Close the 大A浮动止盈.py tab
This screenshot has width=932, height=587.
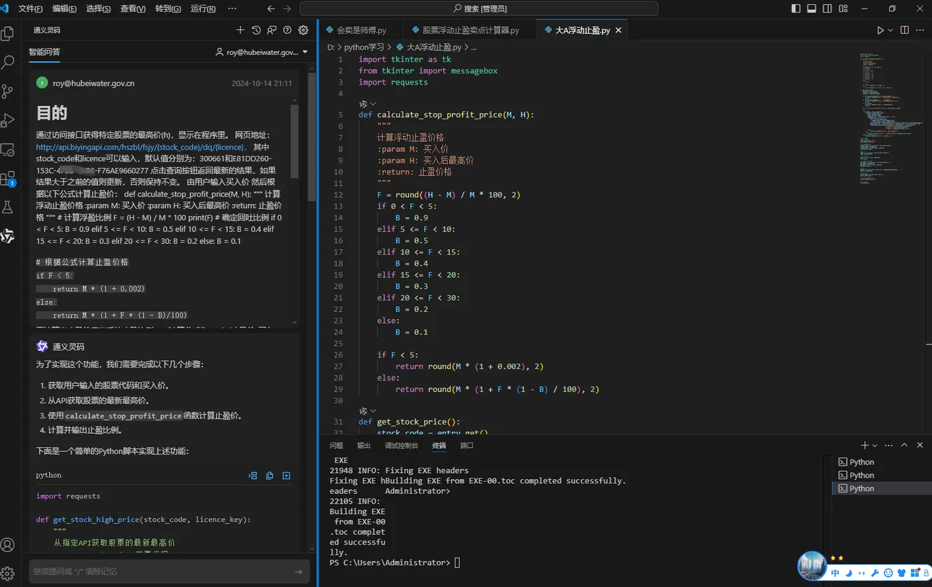tap(618, 30)
